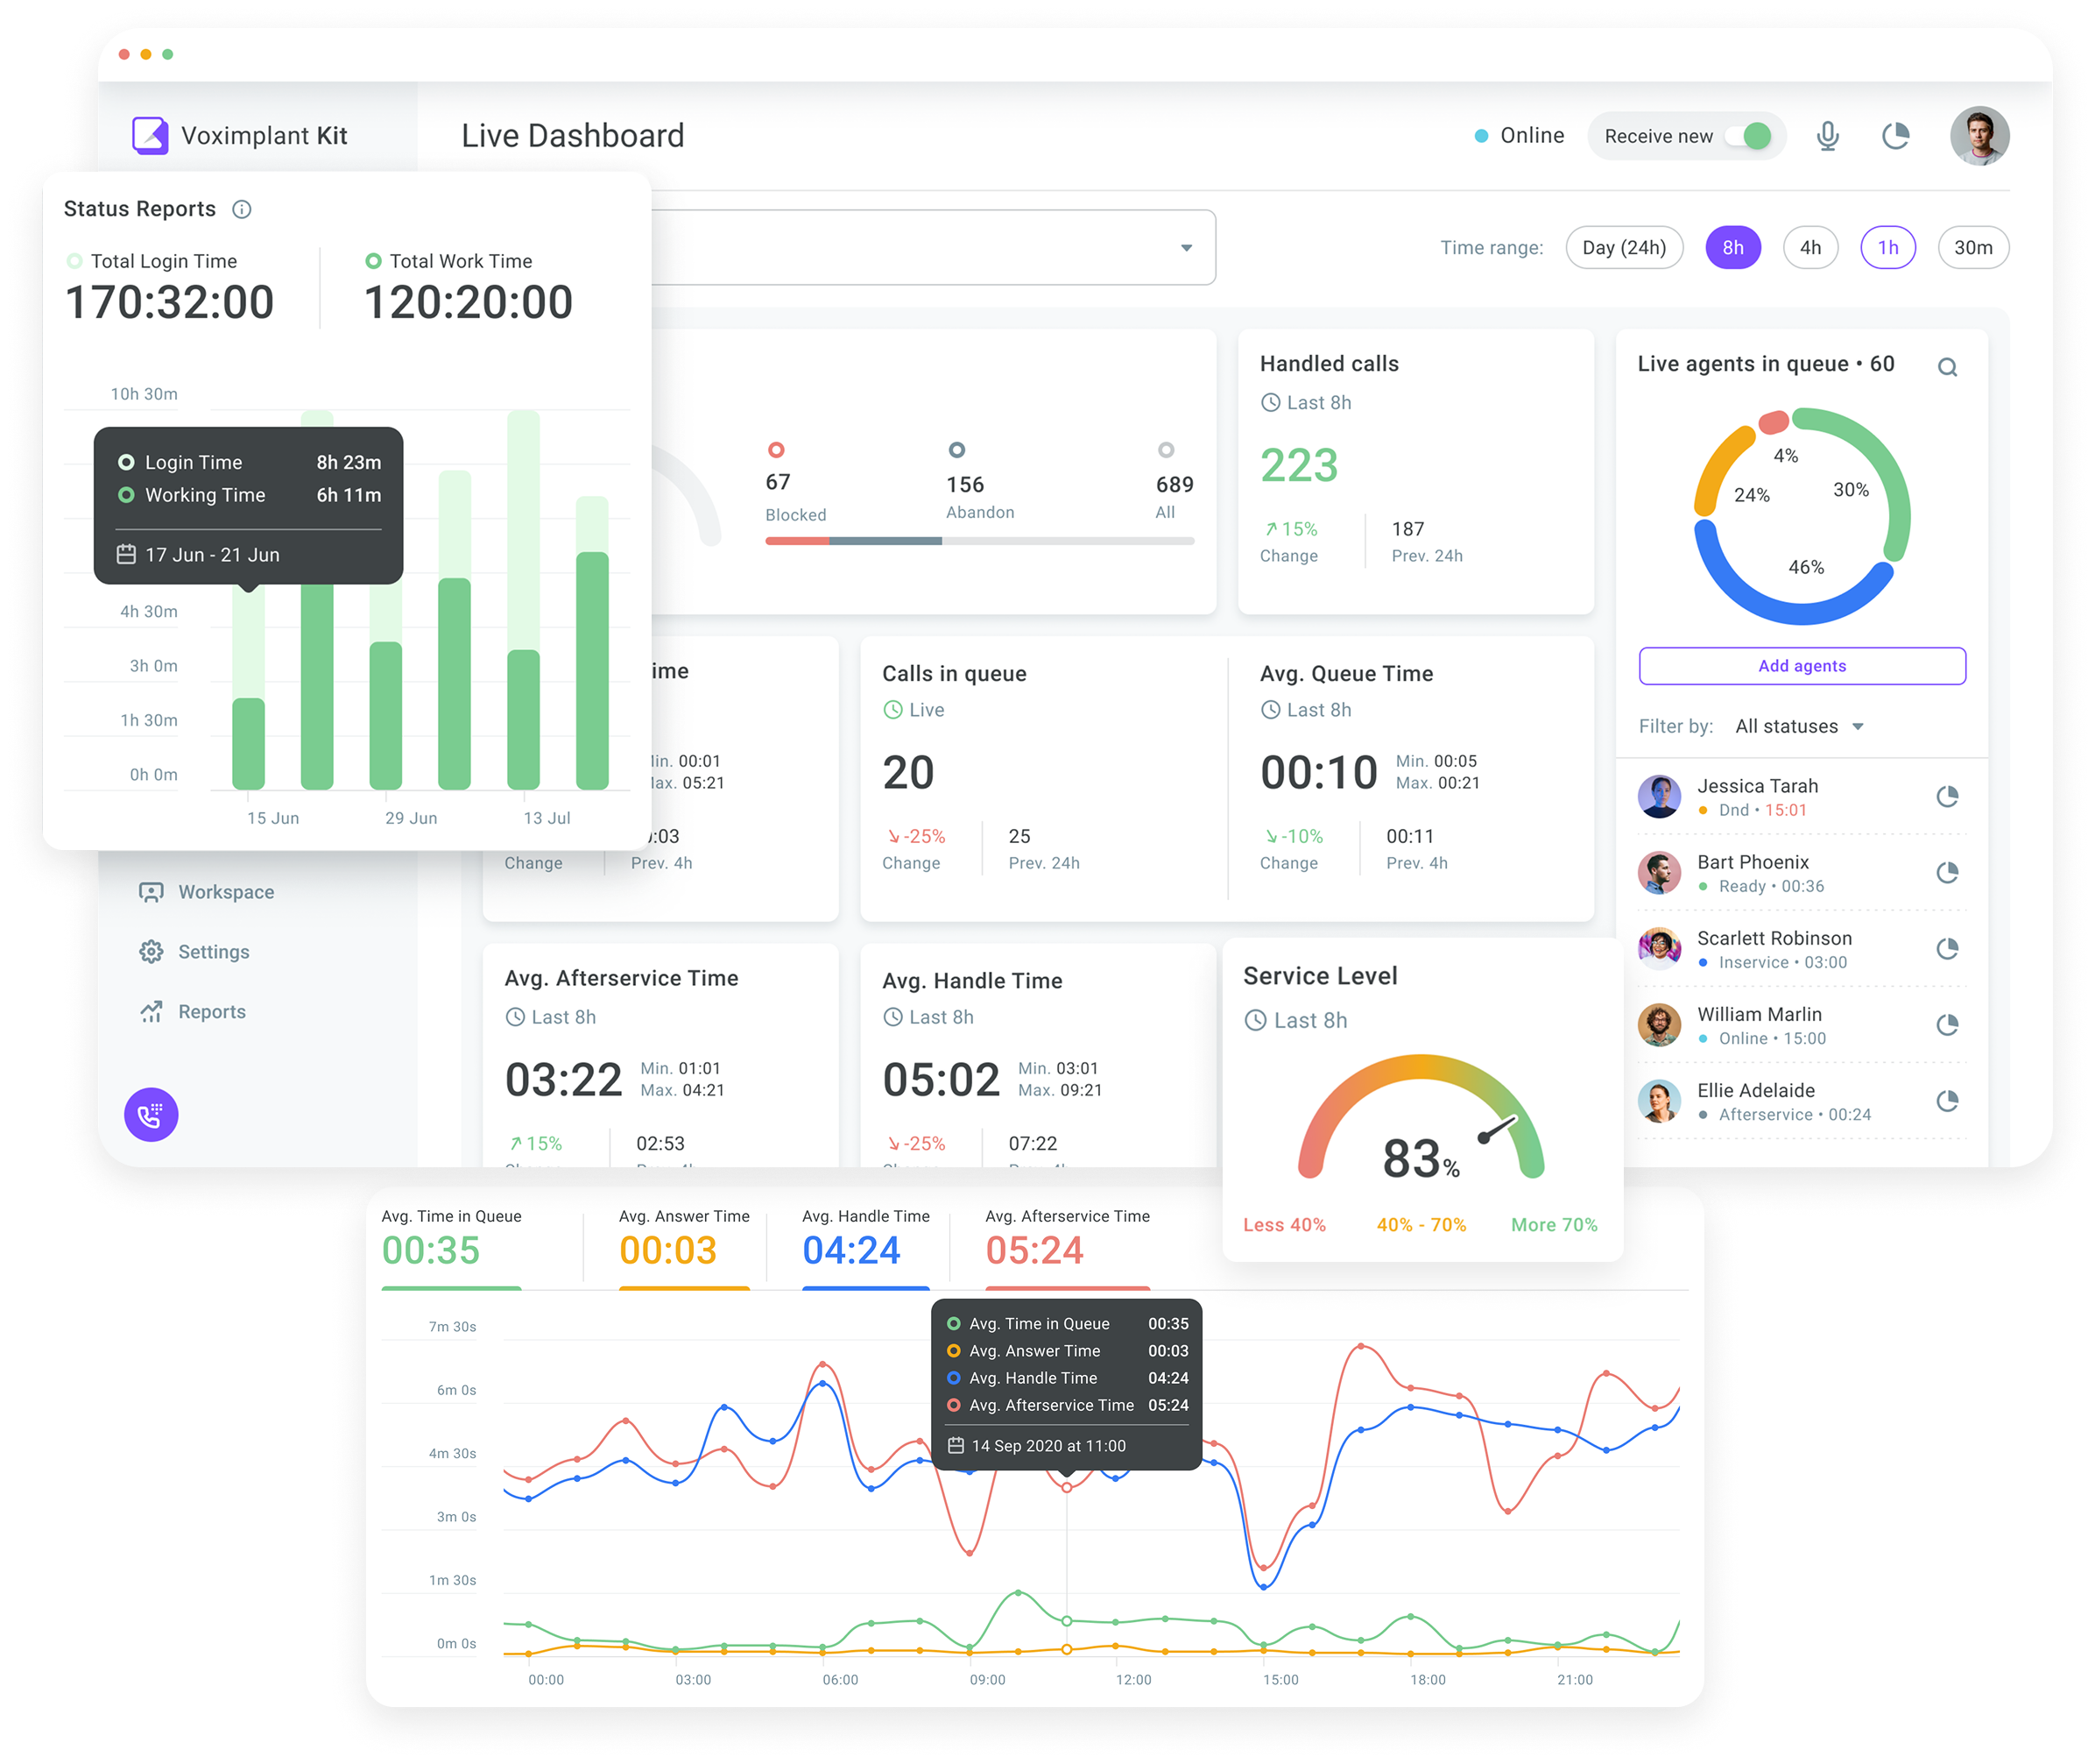
Task: Click the green macOS maximize dot
Action: point(168,54)
